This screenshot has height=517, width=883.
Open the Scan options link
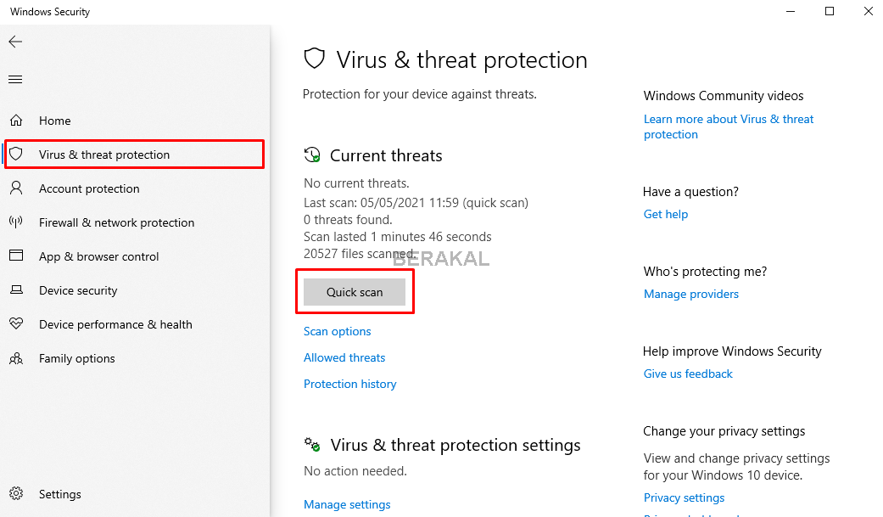coord(338,331)
